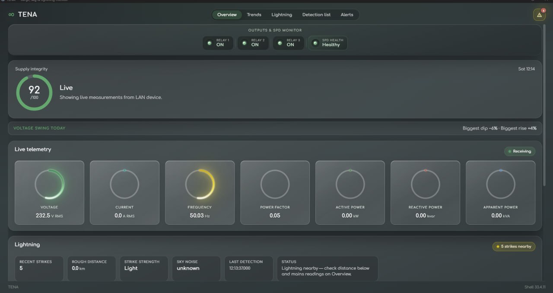553x293 pixels.
Task: Click the Live telemetry heading
Action: coord(33,149)
